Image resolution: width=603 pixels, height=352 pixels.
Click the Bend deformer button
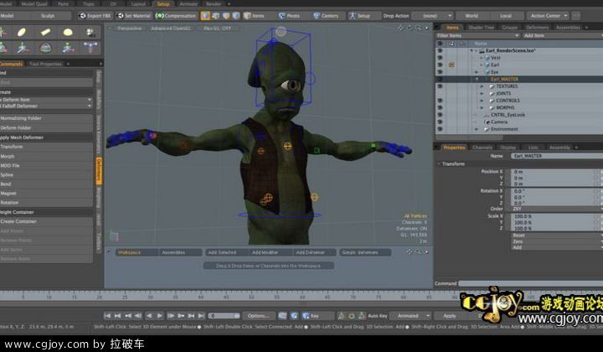pos(46,184)
